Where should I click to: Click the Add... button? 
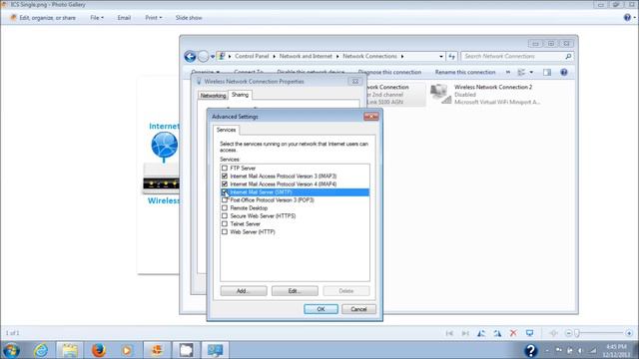244,291
